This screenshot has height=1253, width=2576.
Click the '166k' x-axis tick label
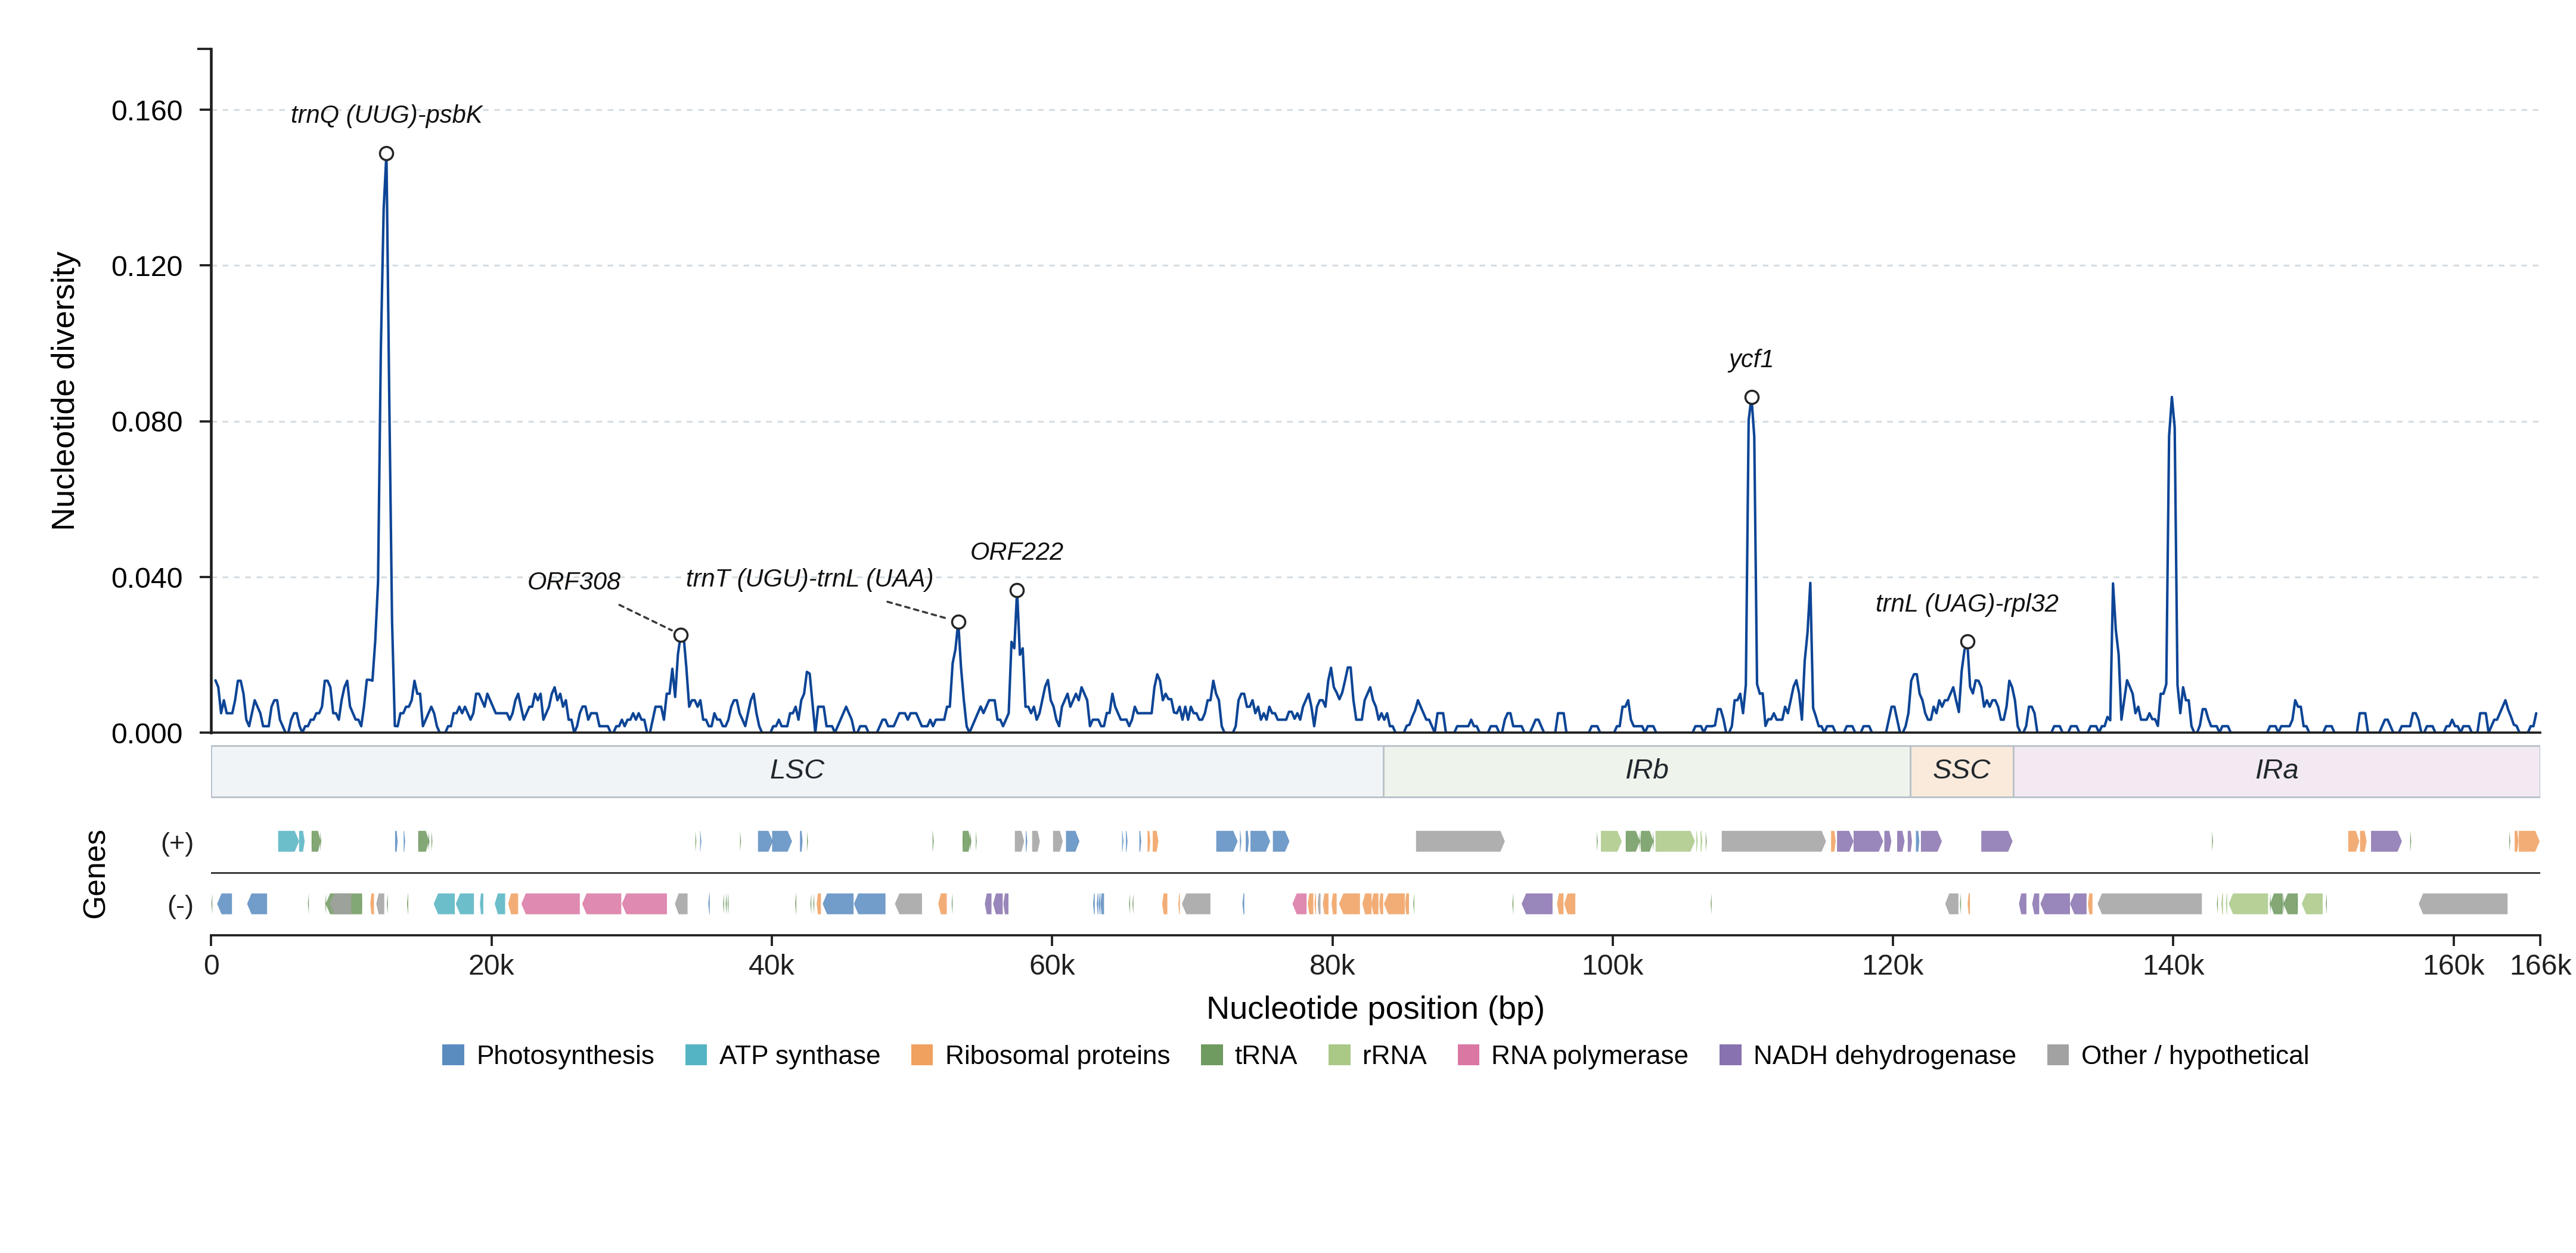point(2540,966)
